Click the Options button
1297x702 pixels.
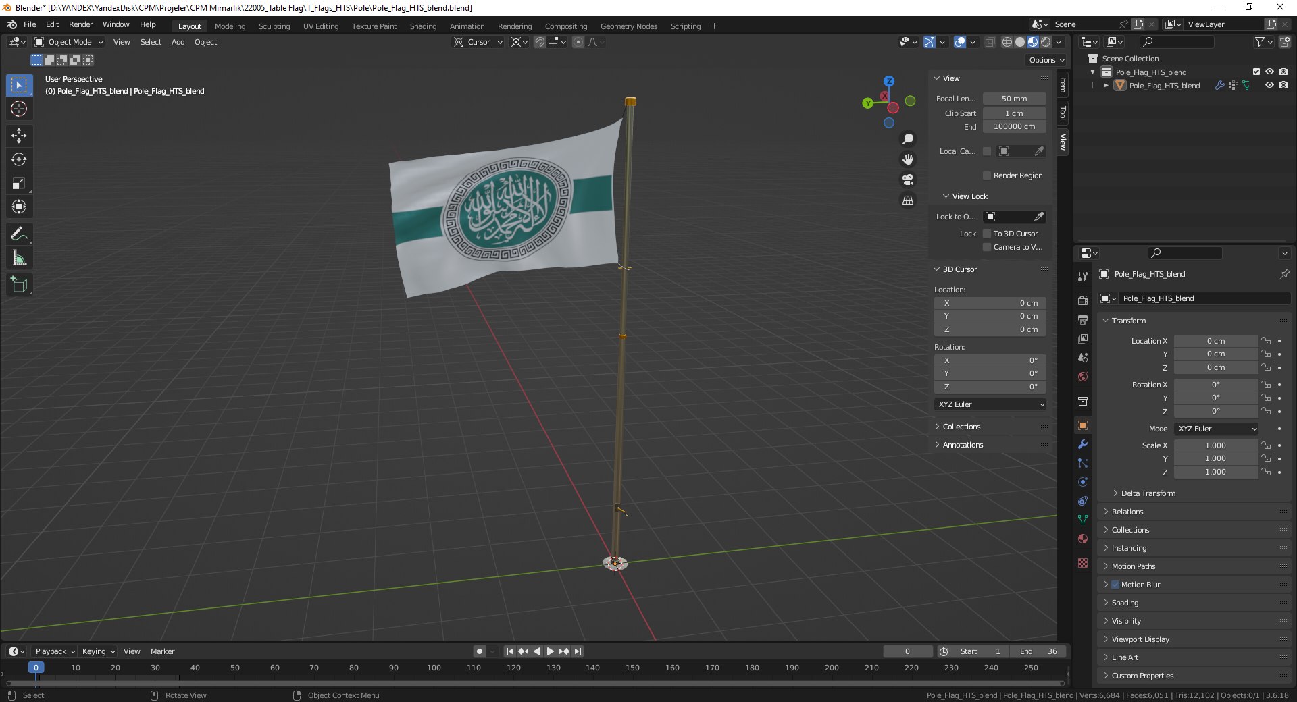coord(1046,60)
